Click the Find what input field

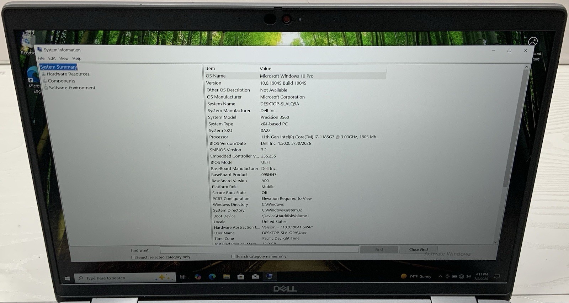[259, 249]
